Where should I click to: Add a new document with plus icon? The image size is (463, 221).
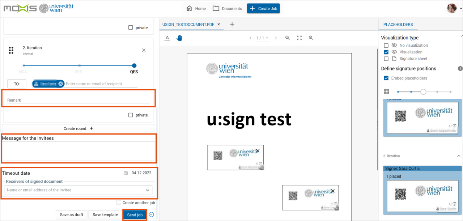click(x=232, y=24)
